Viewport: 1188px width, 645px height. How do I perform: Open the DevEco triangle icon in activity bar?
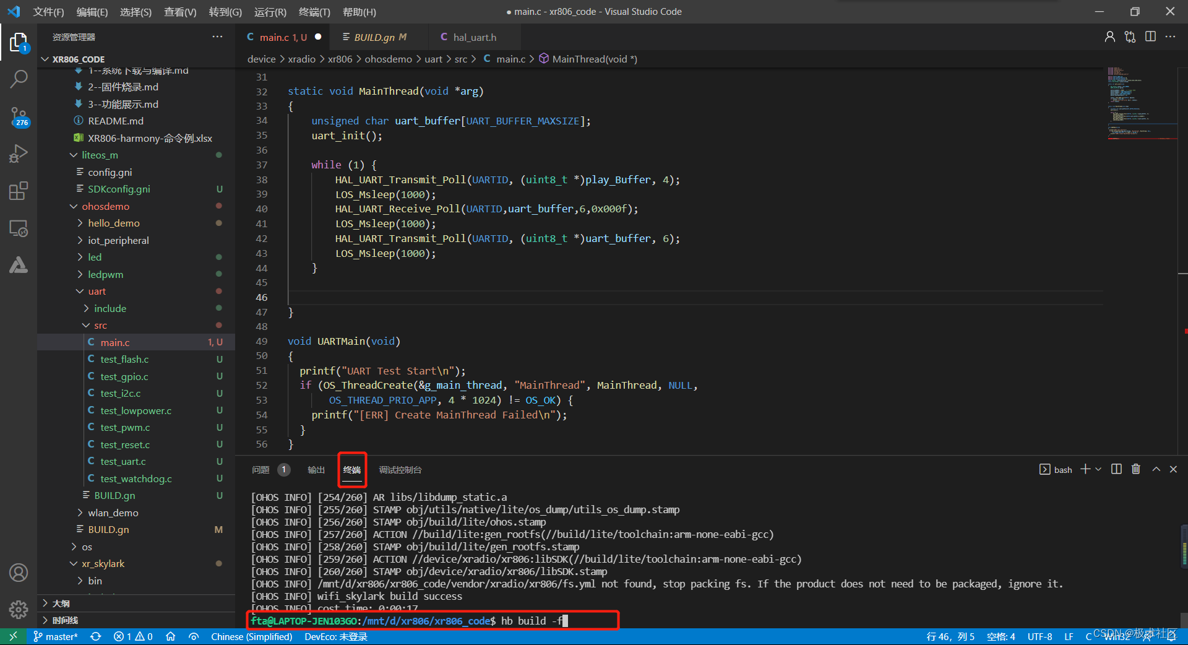pos(19,265)
